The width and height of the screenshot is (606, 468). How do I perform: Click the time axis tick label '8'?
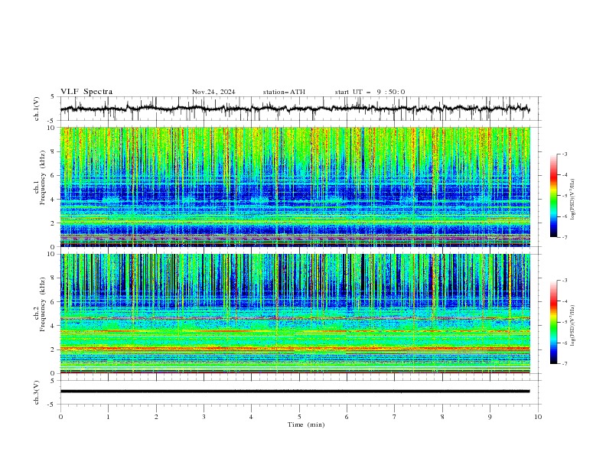click(x=442, y=417)
